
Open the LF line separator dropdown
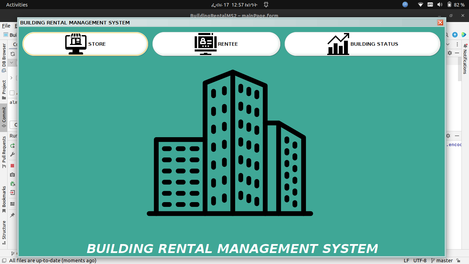[407, 261]
